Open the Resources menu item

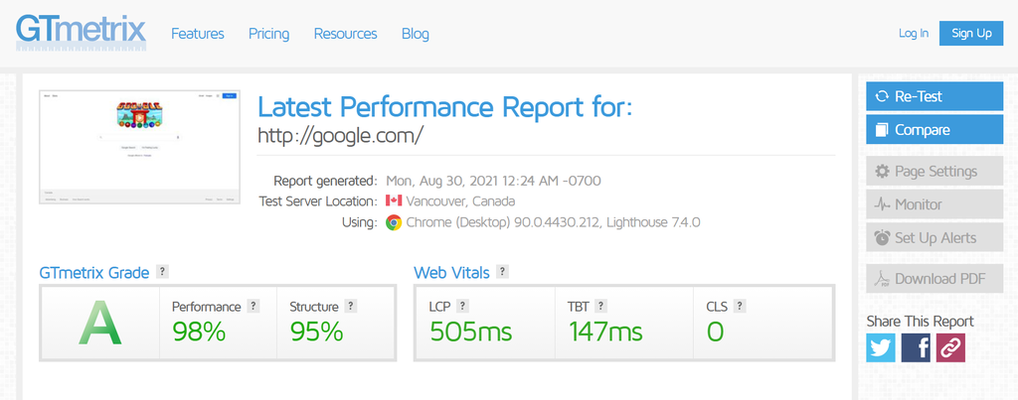345,34
